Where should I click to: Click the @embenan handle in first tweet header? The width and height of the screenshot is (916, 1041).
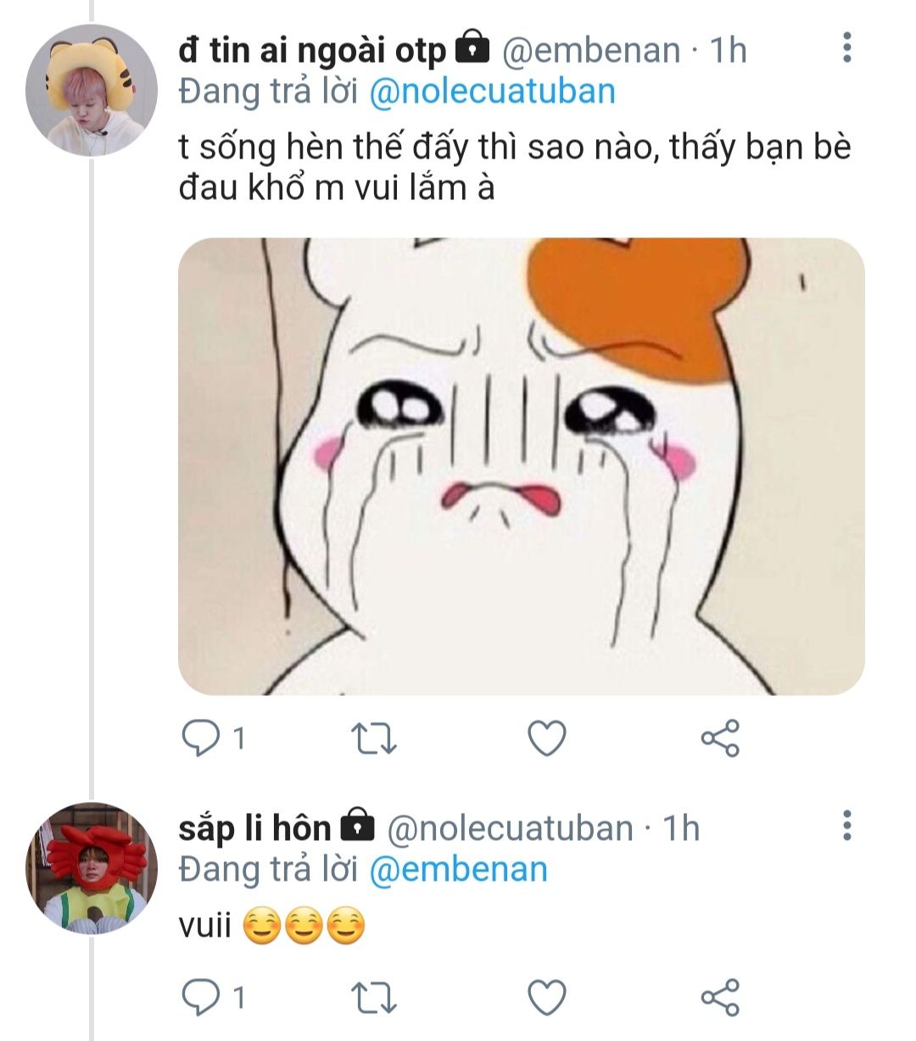pos(591,51)
